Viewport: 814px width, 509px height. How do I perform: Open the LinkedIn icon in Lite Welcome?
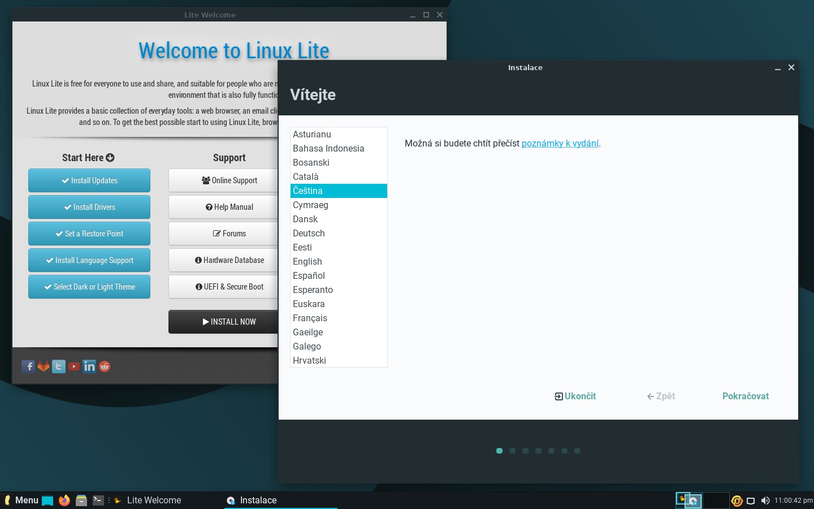[89, 366]
